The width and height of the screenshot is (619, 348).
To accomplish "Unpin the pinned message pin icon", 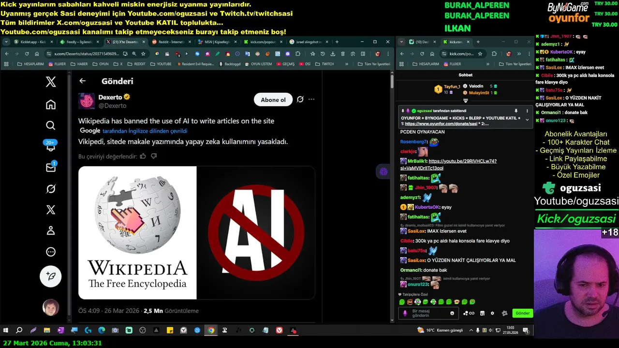I will [516, 111].
